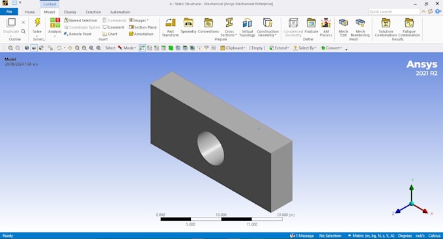Open the Symmetry tool

[188, 23]
